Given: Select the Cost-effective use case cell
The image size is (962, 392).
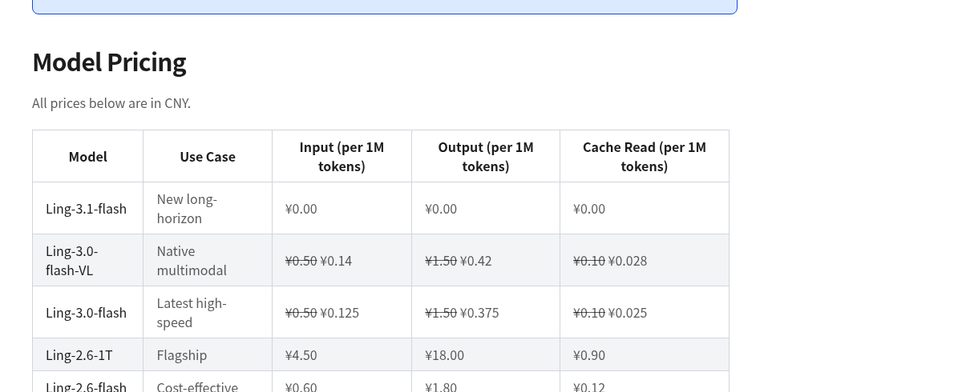Looking at the screenshot, I should click(208, 382).
